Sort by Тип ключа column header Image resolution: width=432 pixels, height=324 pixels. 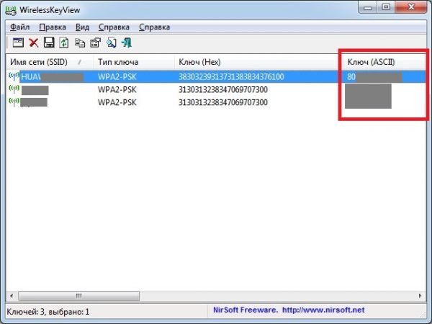point(134,62)
